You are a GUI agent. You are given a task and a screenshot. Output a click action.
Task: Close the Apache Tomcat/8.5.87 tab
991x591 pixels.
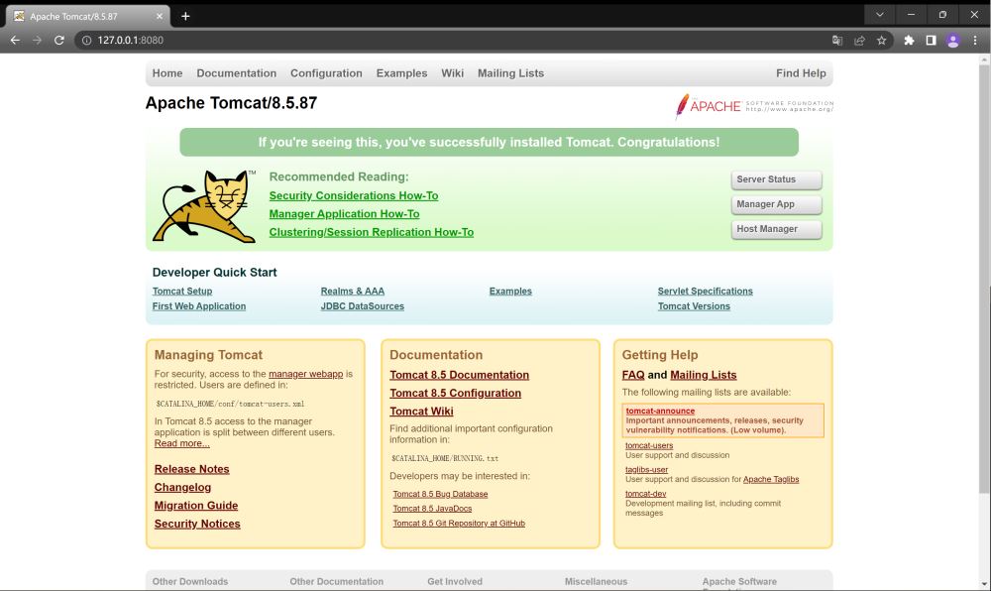pos(160,17)
